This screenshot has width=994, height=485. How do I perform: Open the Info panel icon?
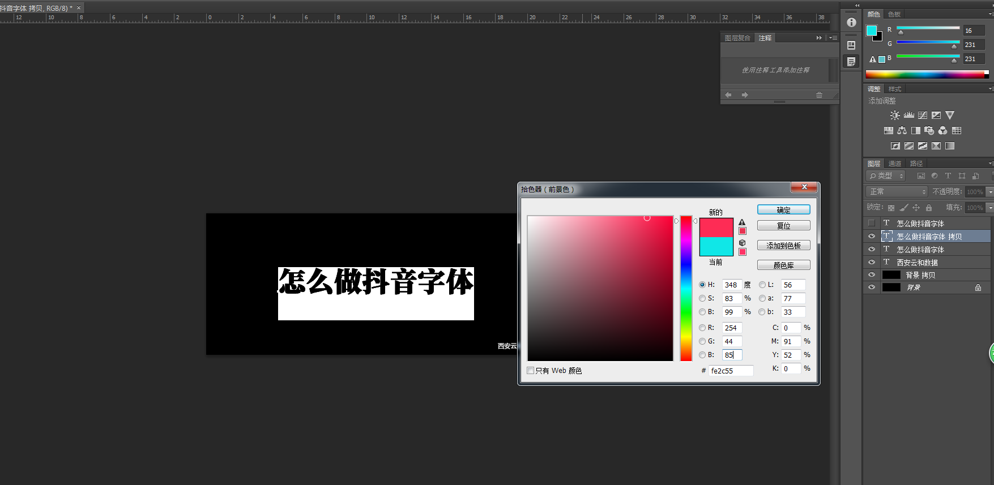click(x=851, y=23)
